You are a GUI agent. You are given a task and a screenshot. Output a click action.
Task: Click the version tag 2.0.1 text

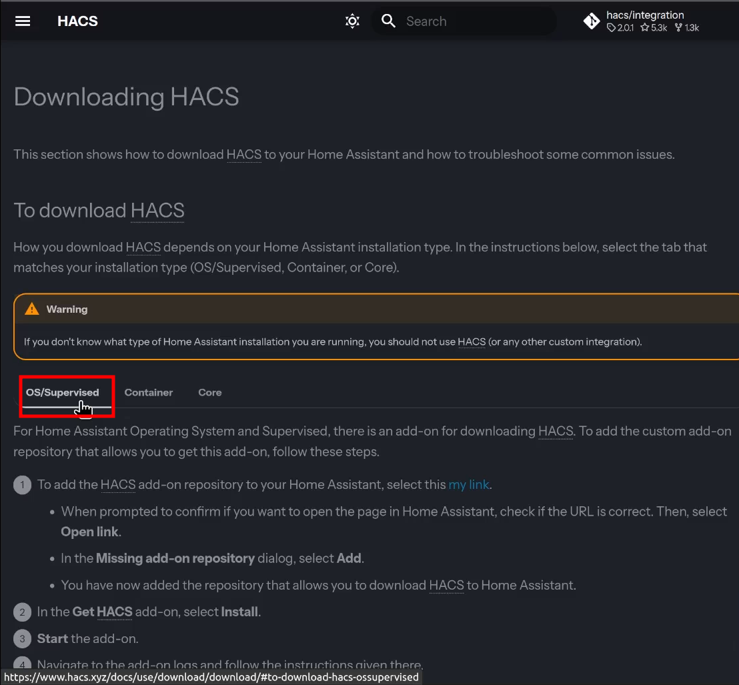click(626, 28)
